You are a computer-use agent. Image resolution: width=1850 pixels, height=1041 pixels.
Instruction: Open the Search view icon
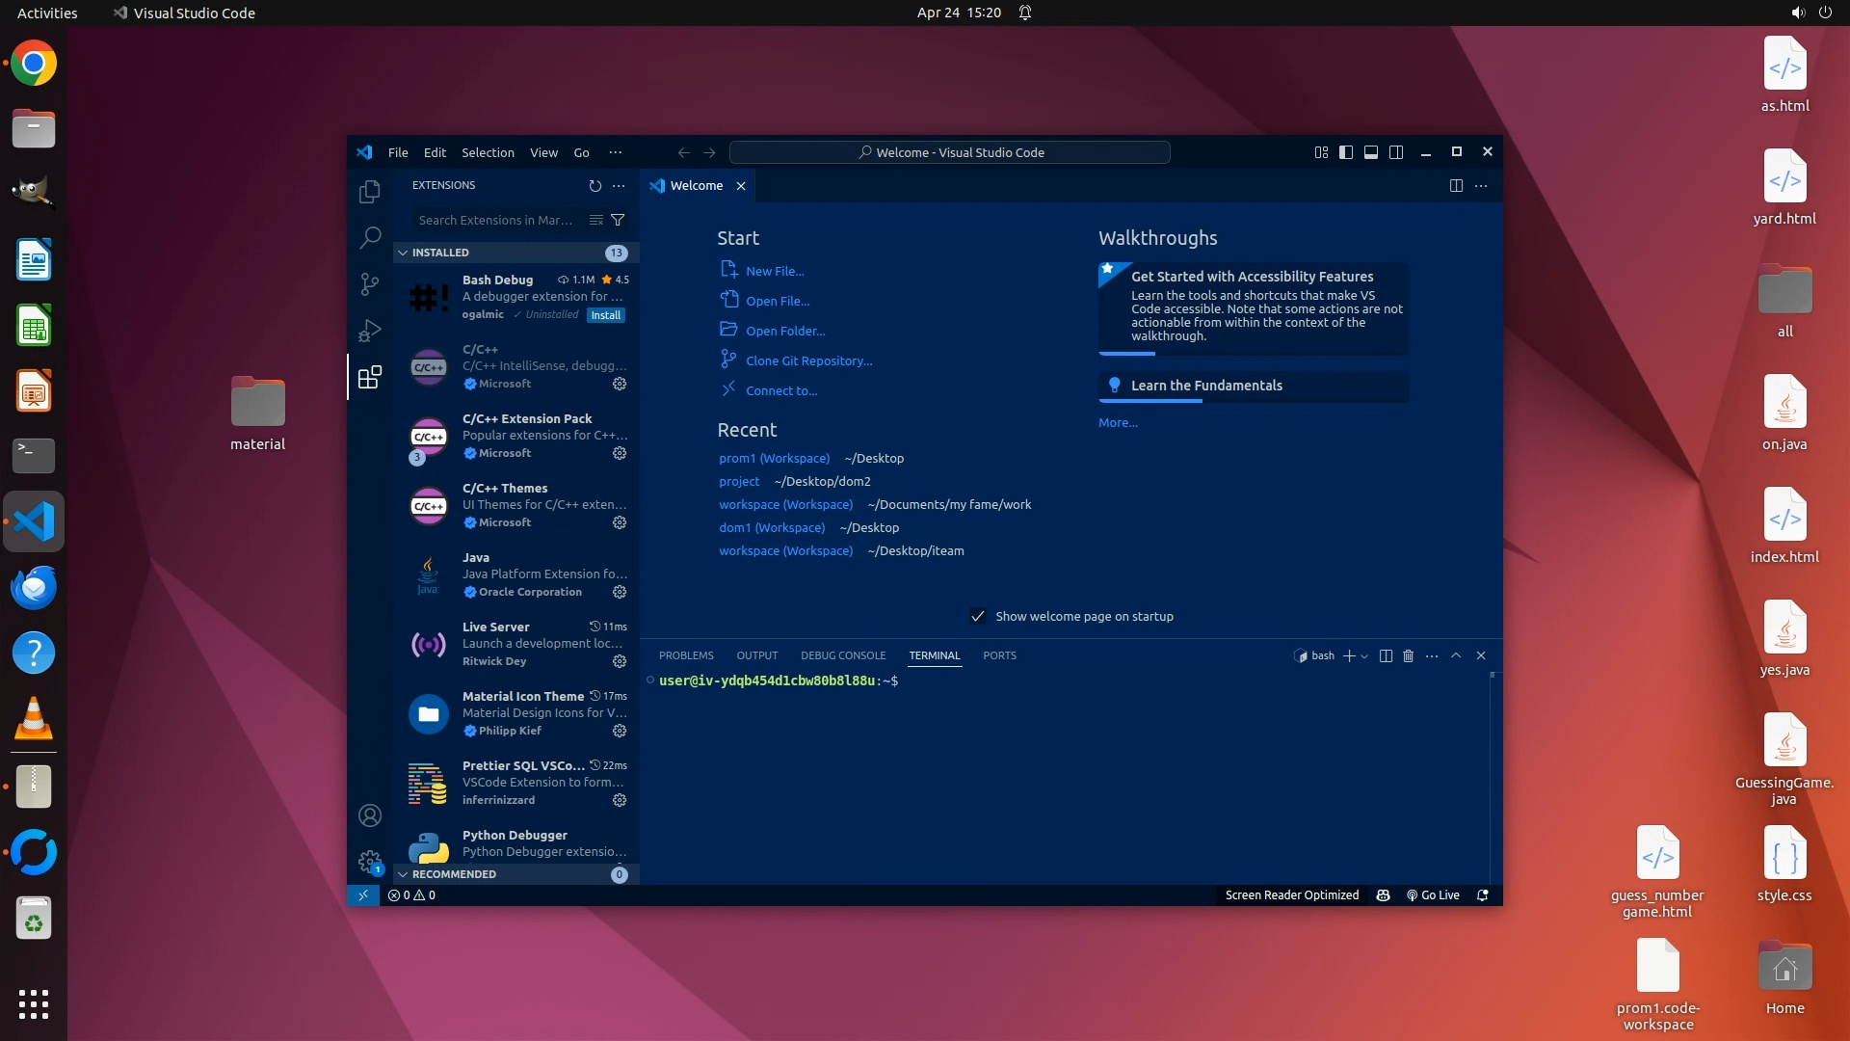(x=369, y=238)
